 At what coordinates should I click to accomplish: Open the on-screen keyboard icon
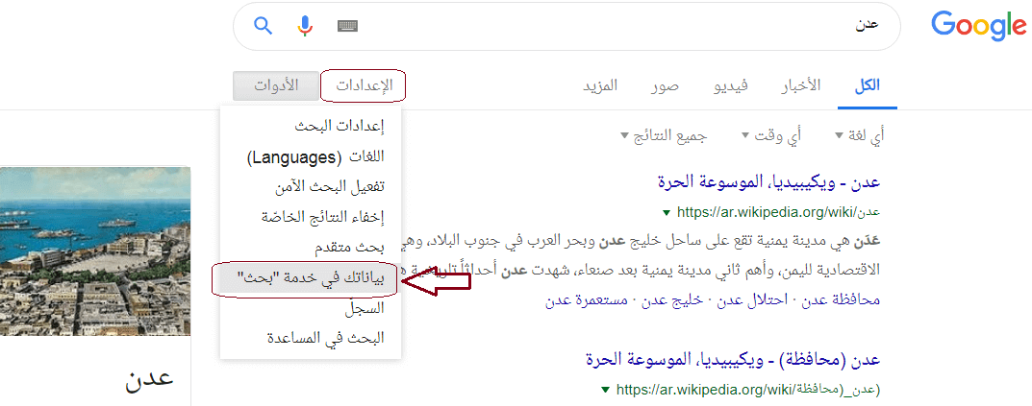[x=347, y=26]
